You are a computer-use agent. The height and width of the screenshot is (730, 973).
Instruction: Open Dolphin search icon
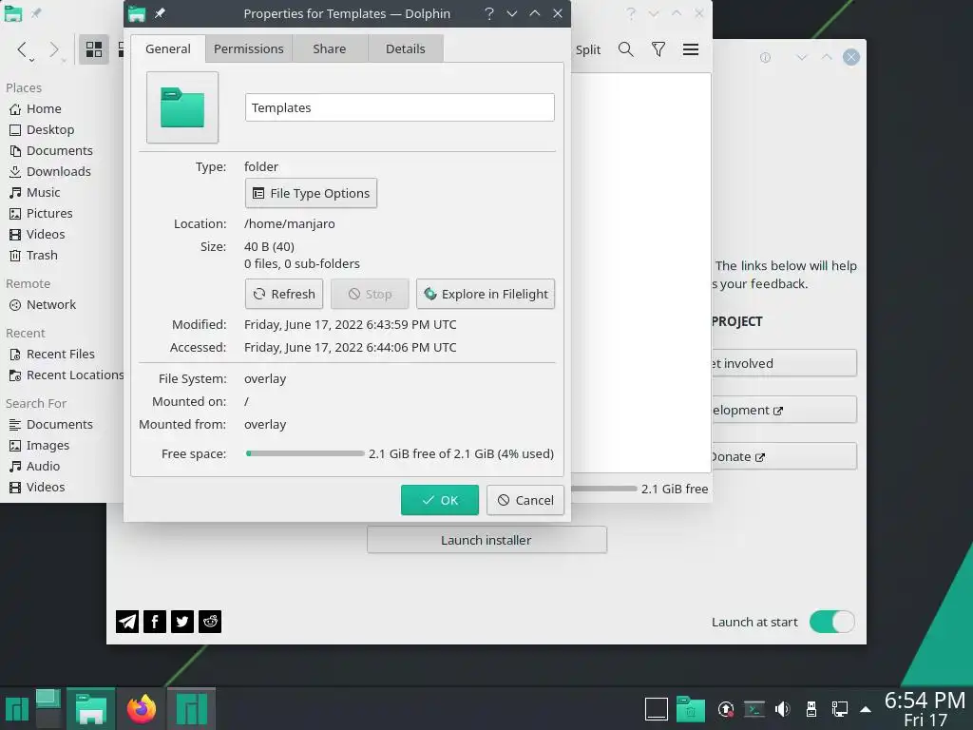click(x=626, y=49)
